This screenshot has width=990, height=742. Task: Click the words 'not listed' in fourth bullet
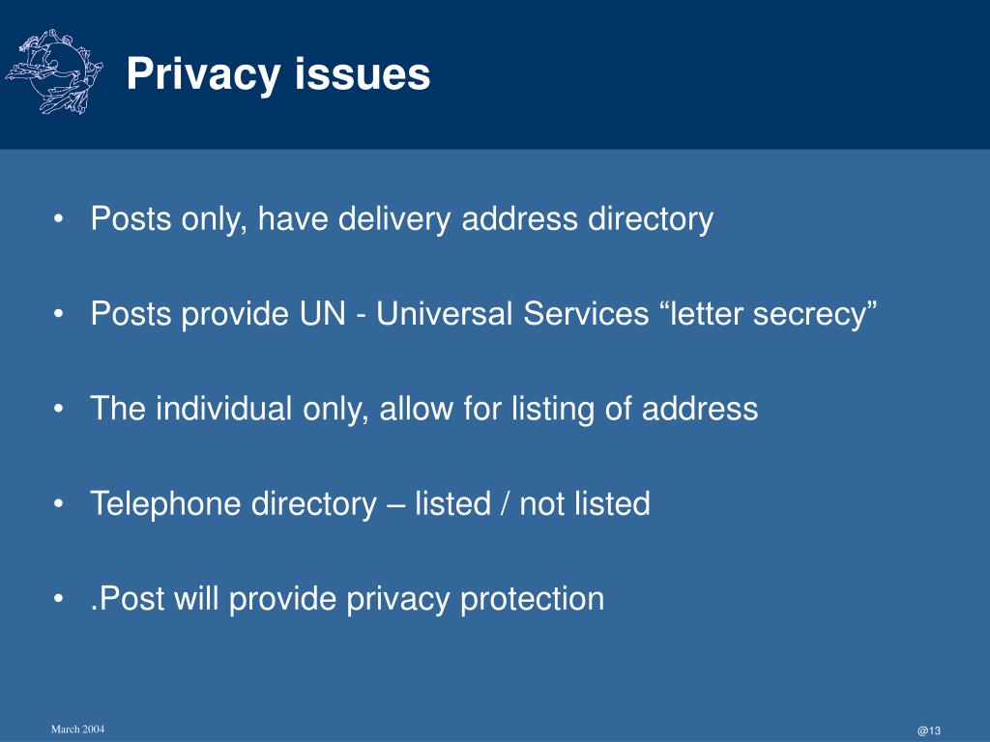pos(585,503)
